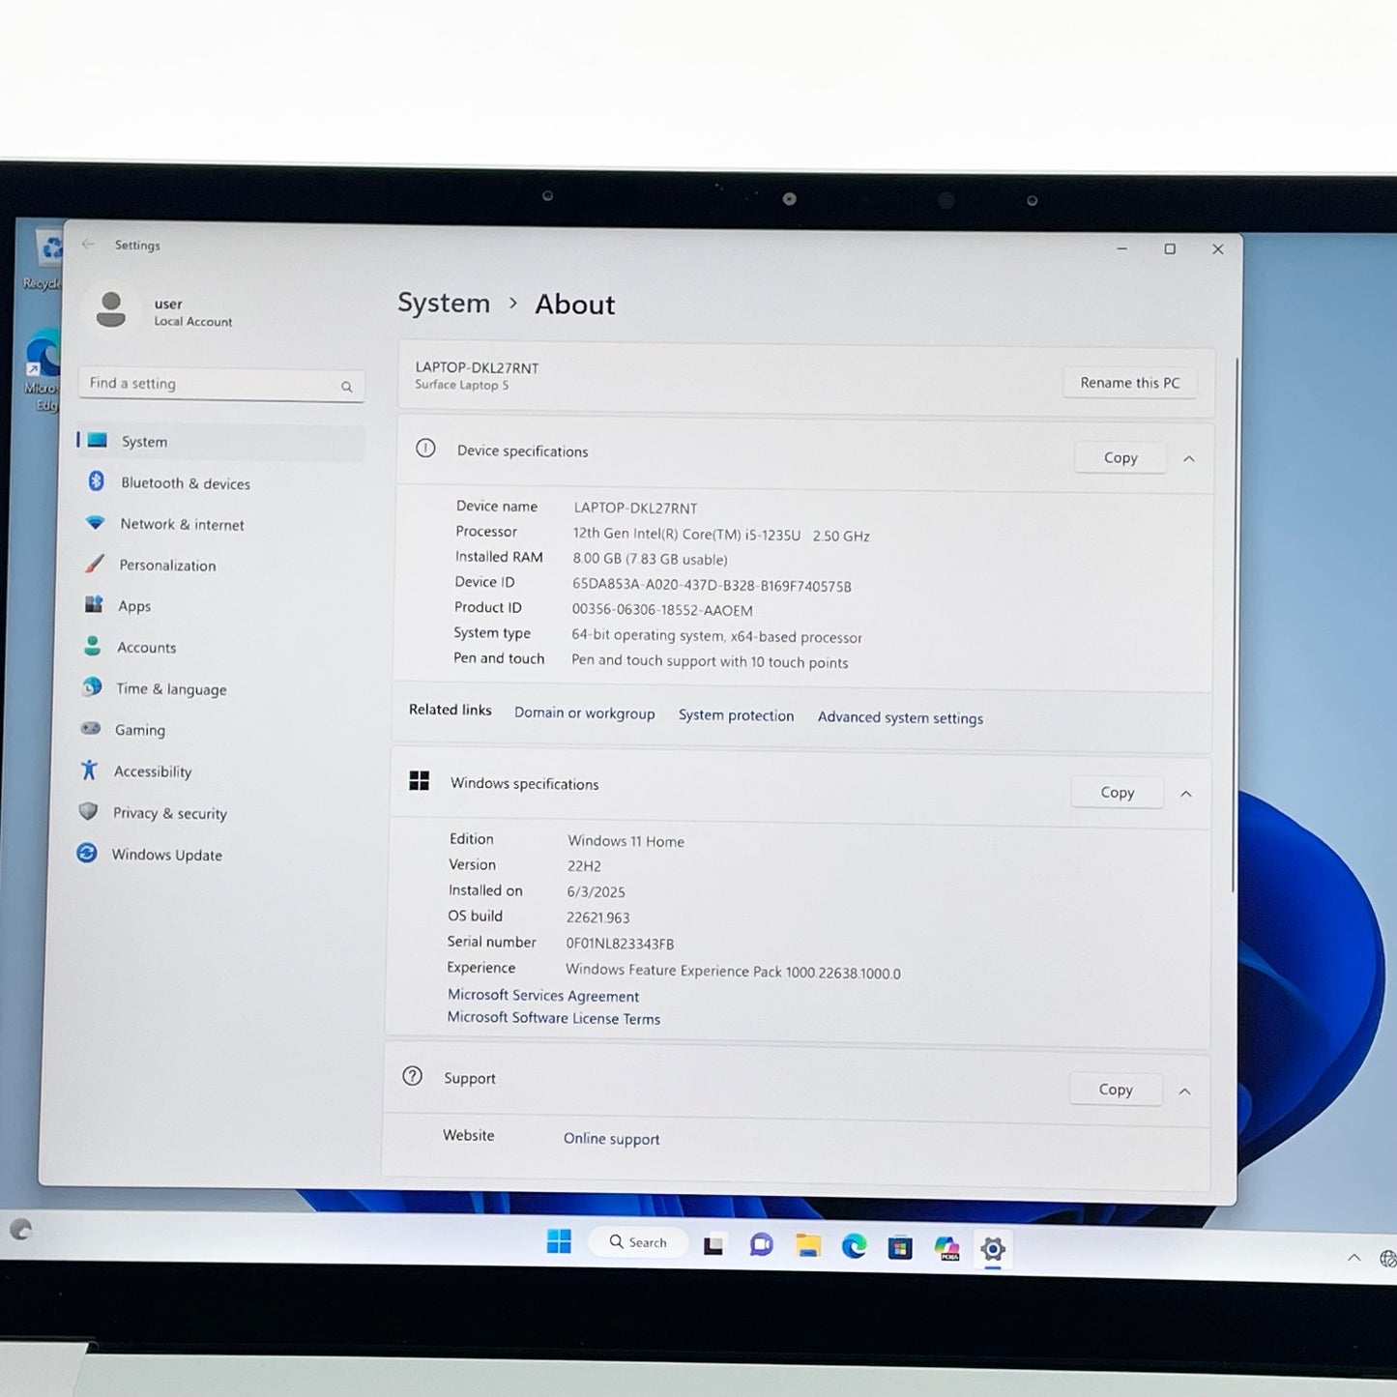The height and width of the screenshot is (1397, 1397).
Task: Open Microsoft Software License Terms link
Action: pyautogui.click(x=553, y=1019)
